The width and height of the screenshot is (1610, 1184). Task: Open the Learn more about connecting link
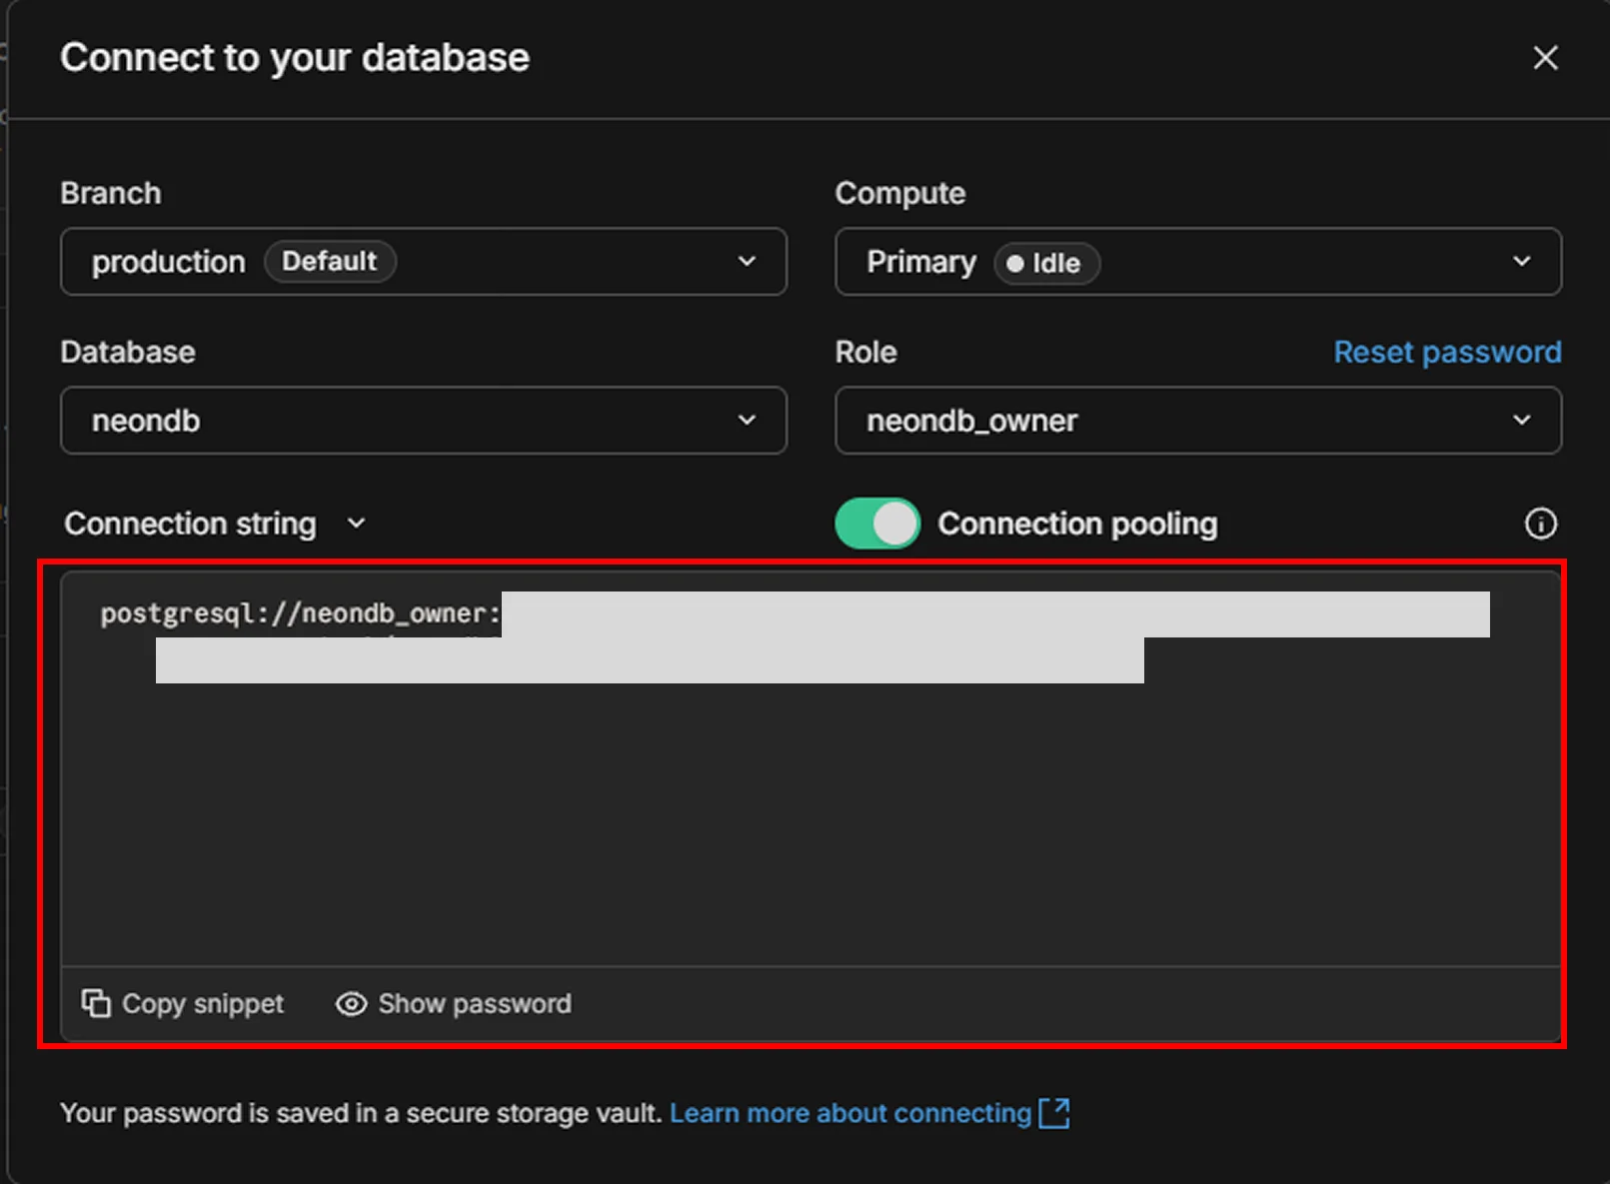[x=869, y=1113]
